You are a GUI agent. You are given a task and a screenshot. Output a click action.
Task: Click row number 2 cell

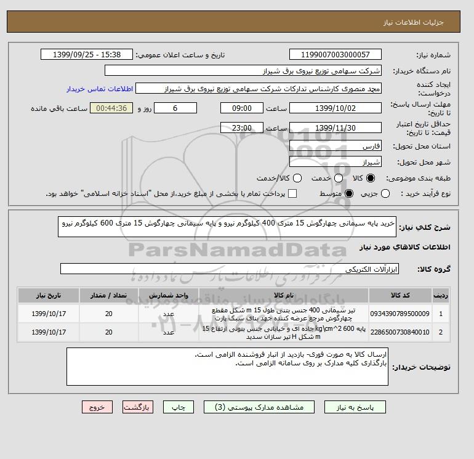pyautogui.click(x=440, y=332)
